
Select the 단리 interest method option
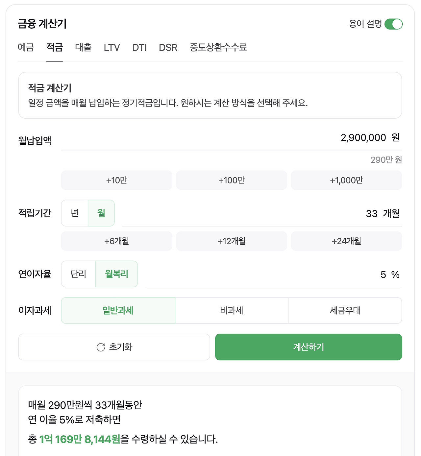[79, 274]
